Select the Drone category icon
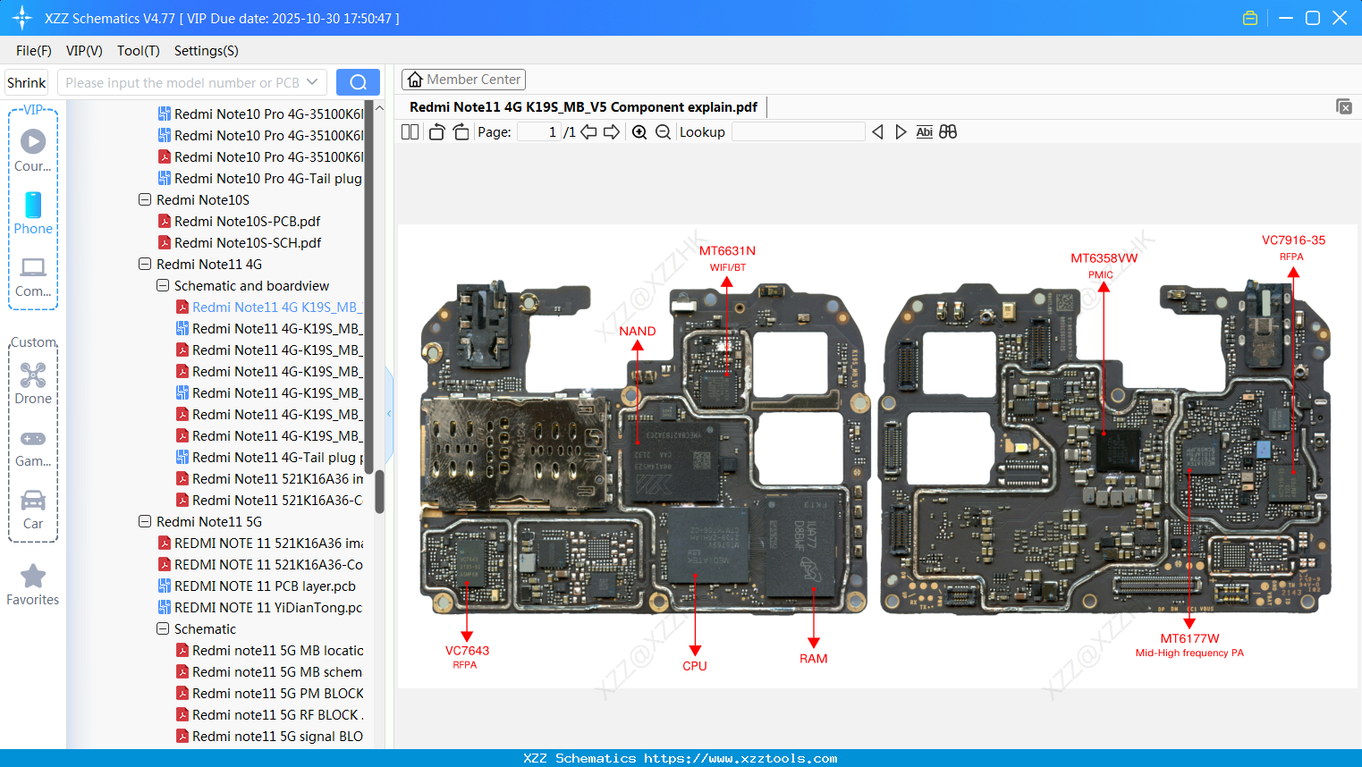This screenshot has width=1362, height=767. [x=32, y=374]
